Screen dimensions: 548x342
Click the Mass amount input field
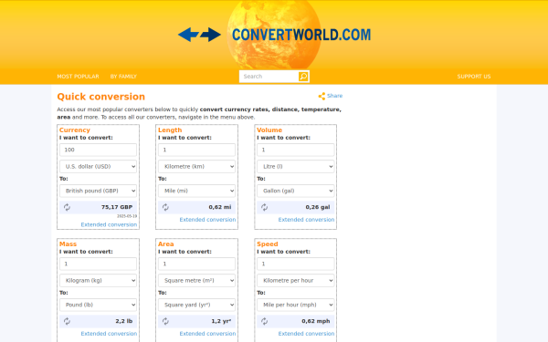pyautogui.click(x=98, y=264)
